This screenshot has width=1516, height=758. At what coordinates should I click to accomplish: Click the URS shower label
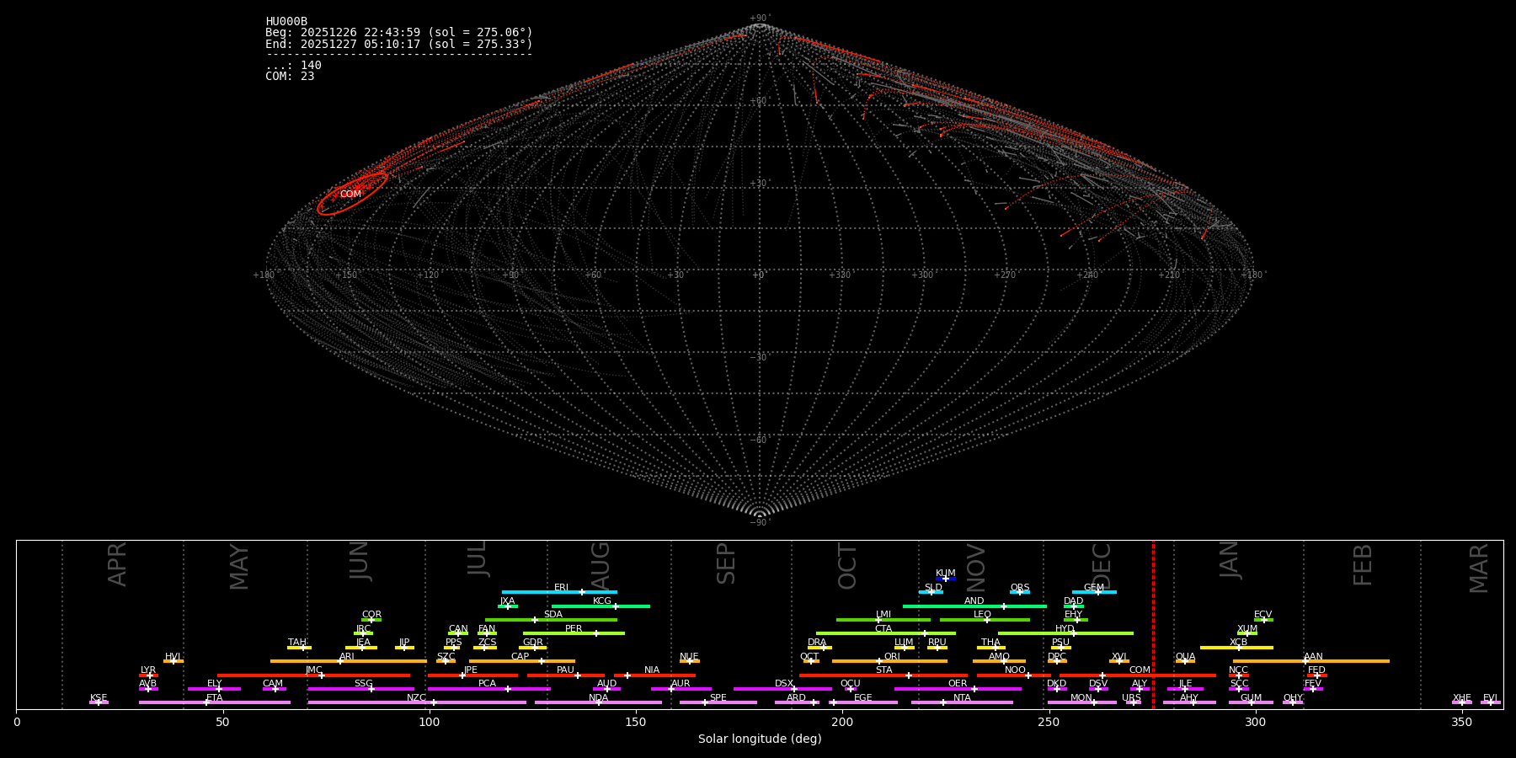tap(1131, 697)
